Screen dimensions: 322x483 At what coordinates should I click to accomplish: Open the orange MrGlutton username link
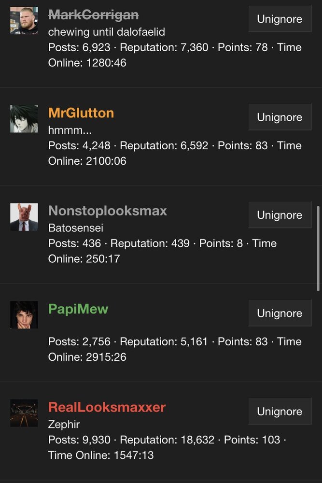(x=81, y=113)
